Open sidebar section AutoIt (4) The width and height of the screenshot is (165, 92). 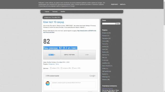pyautogui.click(x=104, y=49)
